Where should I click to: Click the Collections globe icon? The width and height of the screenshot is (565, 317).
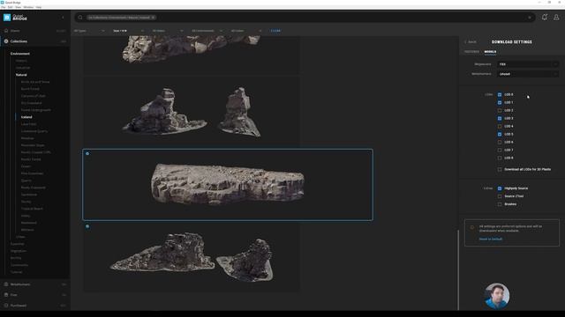pyautogui.click(x=6, y=41)
